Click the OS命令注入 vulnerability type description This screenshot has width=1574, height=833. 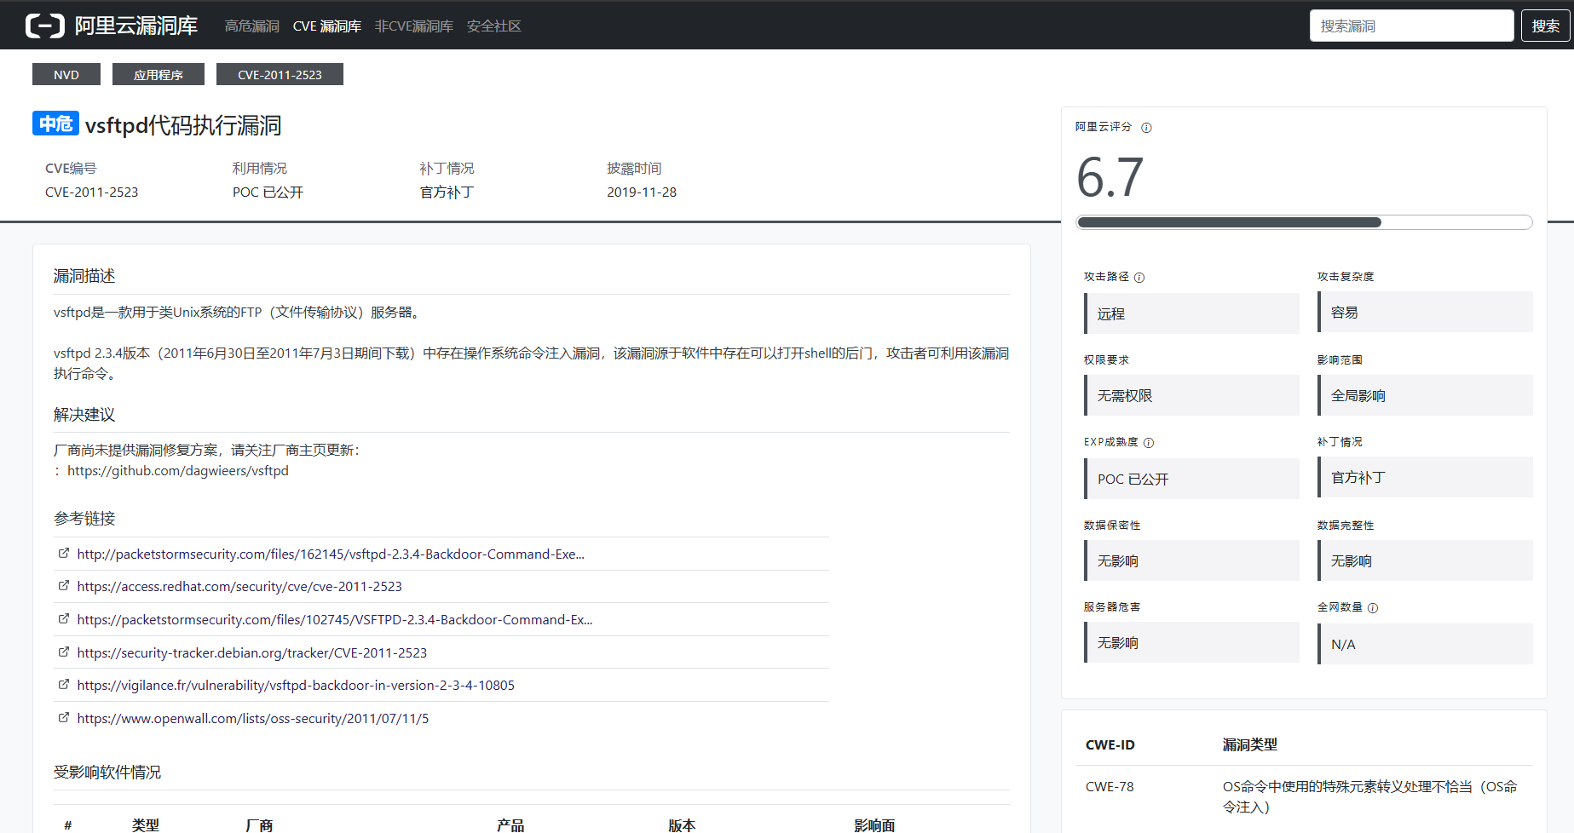pyautogui.click(x=1370, y=796)
